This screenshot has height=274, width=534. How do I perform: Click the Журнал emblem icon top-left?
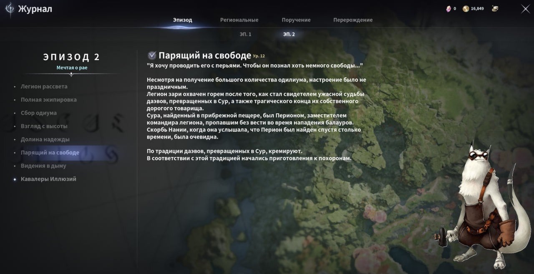10,8
